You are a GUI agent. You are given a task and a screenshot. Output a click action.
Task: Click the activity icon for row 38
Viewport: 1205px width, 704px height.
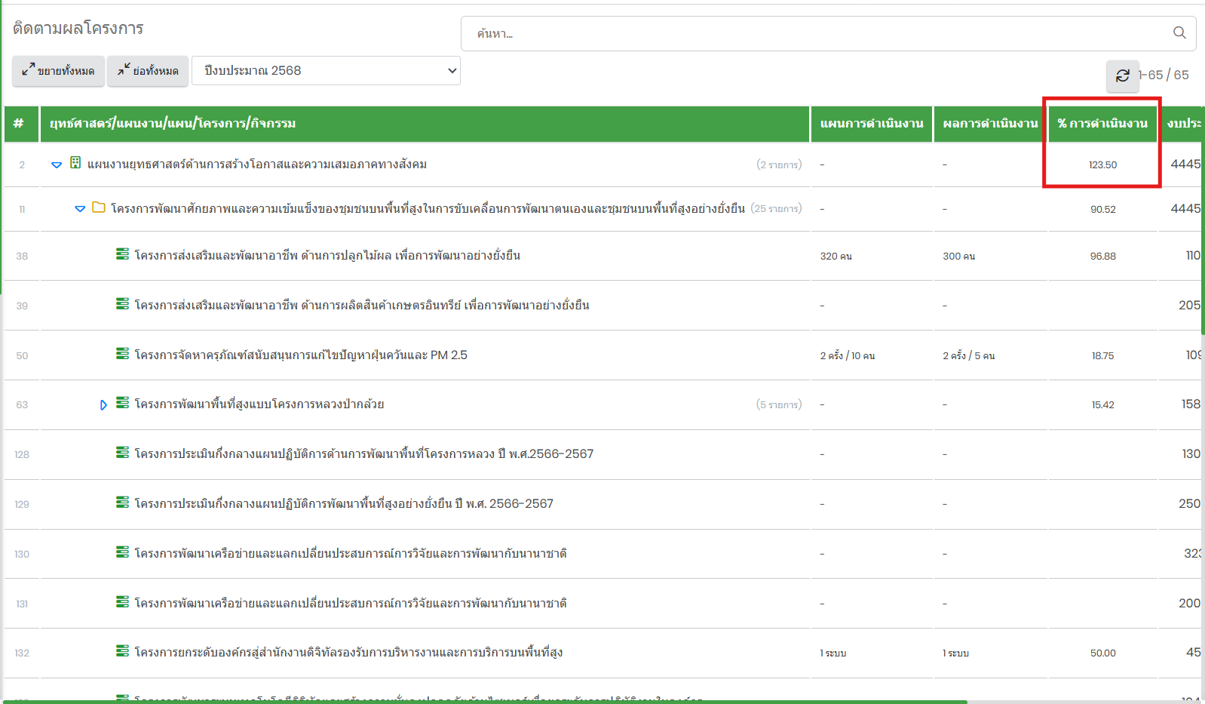pyautogui.click(x=122, y=254)
